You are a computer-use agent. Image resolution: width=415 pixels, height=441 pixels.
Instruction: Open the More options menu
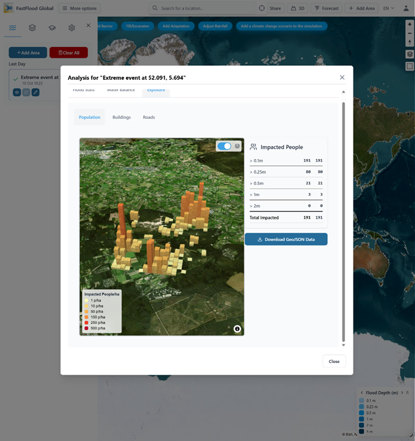tap(80, 9)
